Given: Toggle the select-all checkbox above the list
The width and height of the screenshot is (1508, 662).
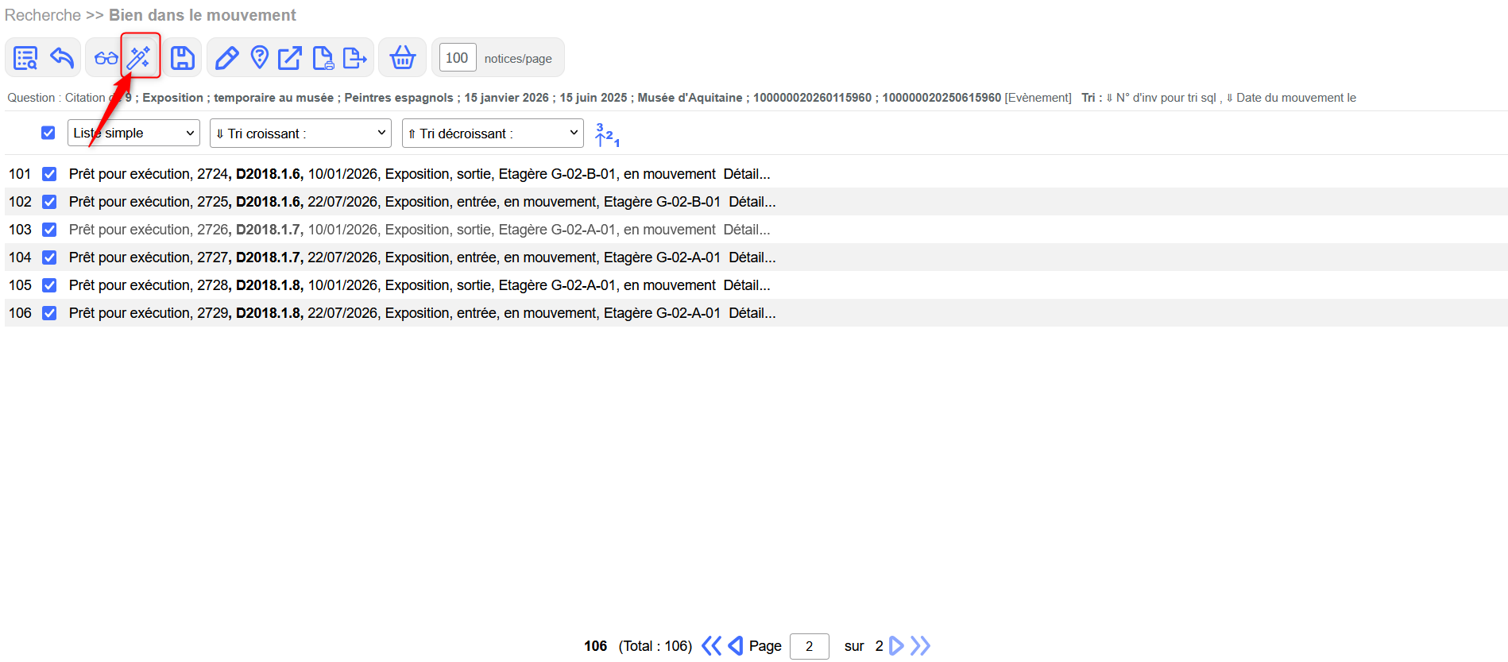Looking at the screenshot, I should tap(48, 133).
